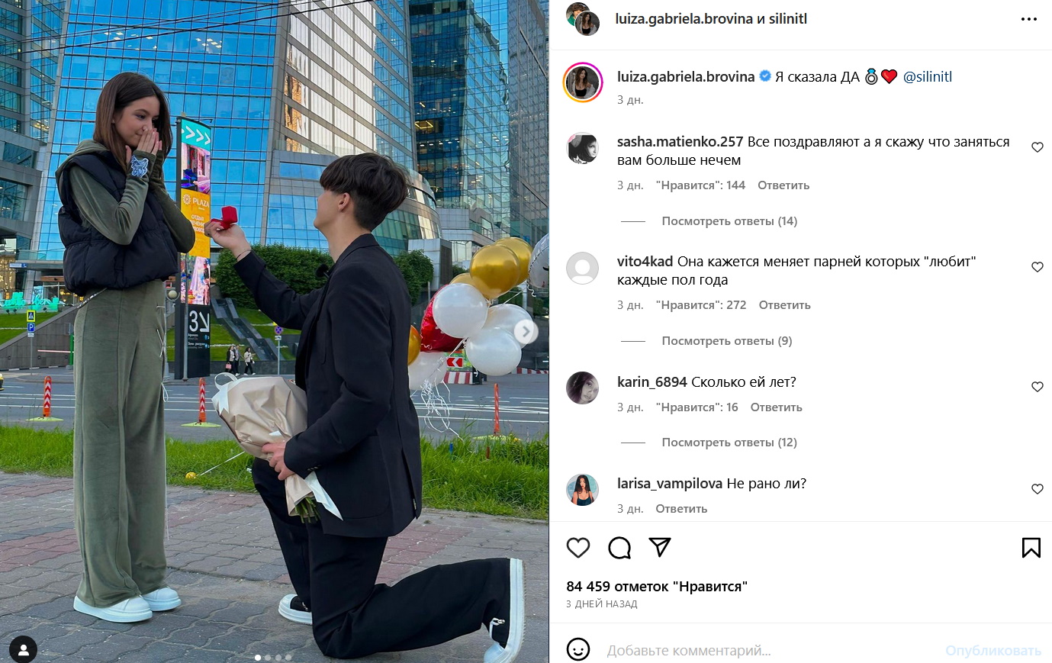Like sasha.matienko.257's comment

click(x=1038, y=147)
